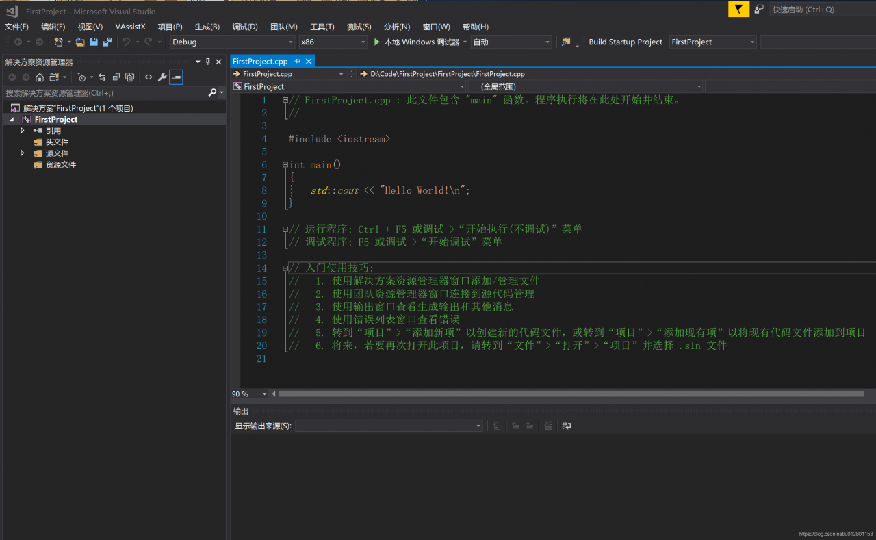This screenshot has height=540, width=876.
Task: Open the yellow notifications flag icon
Action: point(738,9)
